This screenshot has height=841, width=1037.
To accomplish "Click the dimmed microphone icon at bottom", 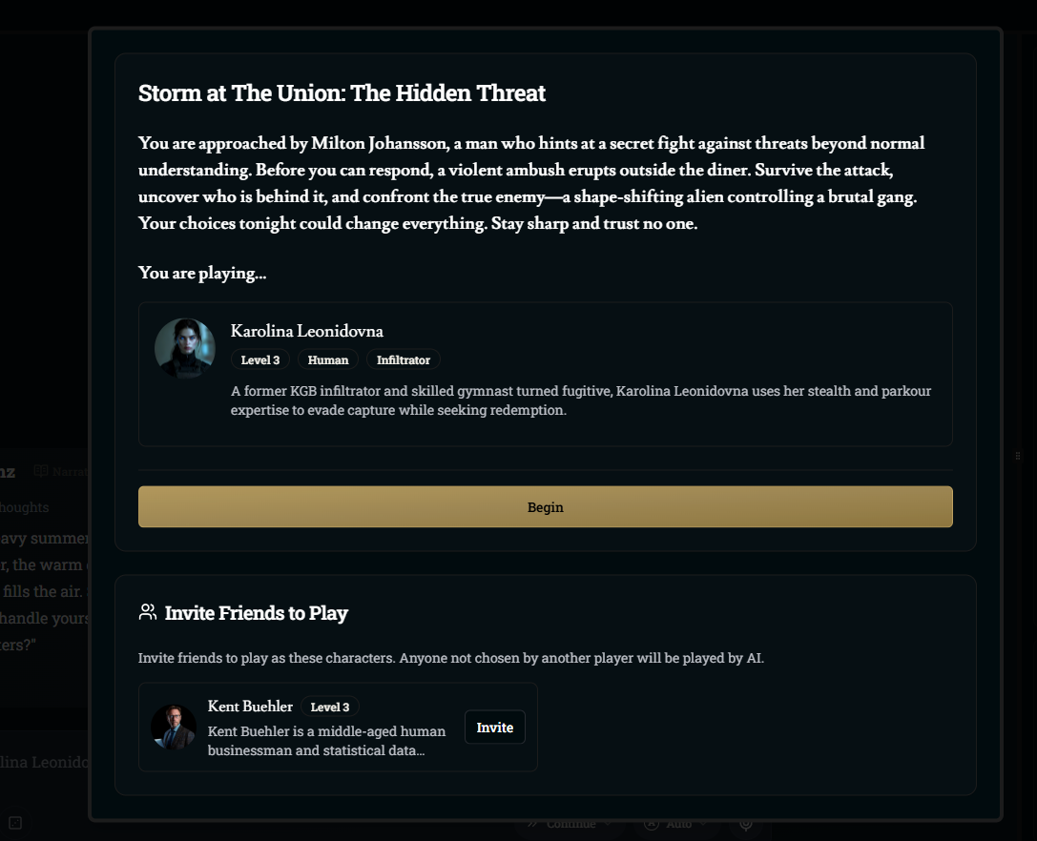I will 746,823.
